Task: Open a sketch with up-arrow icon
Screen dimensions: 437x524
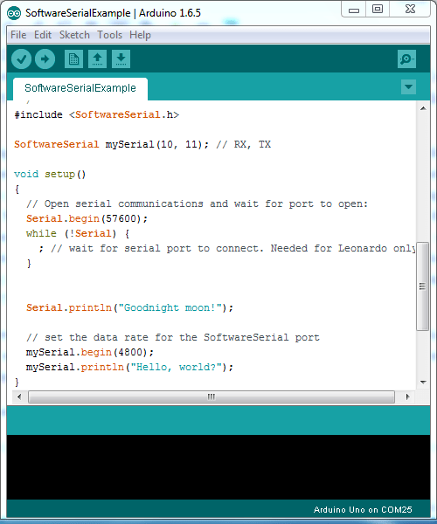Action: point(97,59)
